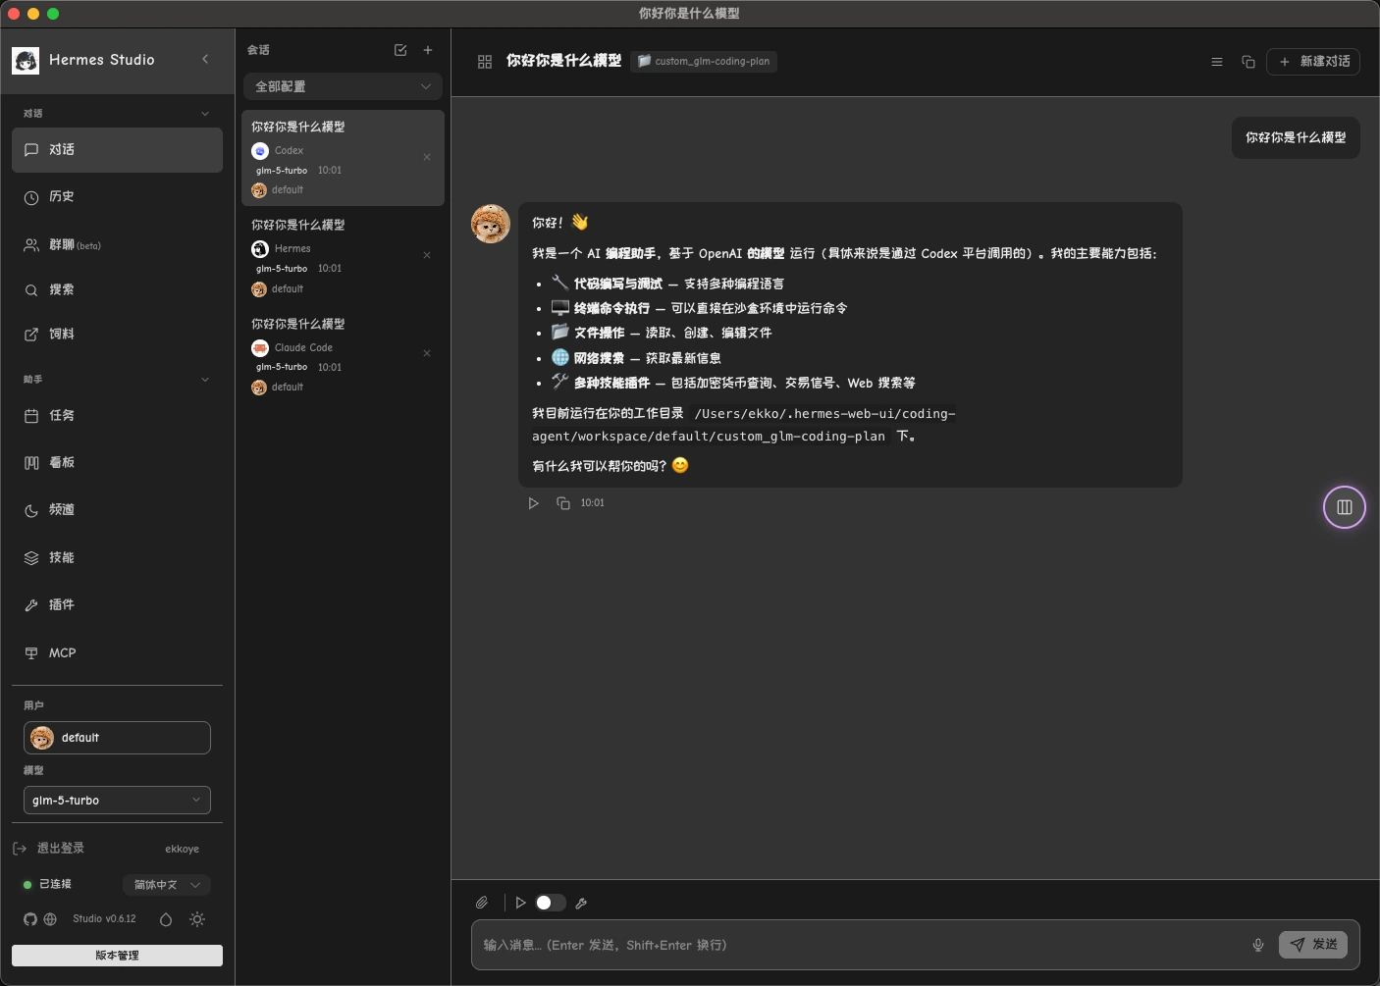This screenshot has width=1380, height=986.
Task: Open the MCP page
Action: (x=117, y=653)
